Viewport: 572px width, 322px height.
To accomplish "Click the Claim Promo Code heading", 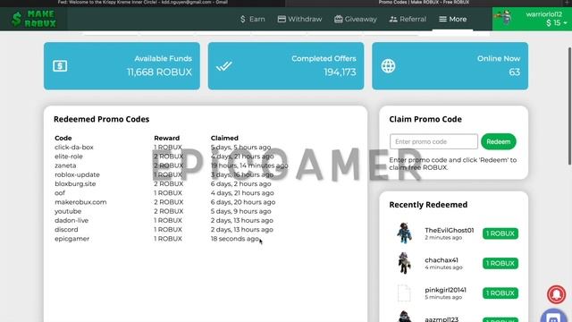I will 425,119.
